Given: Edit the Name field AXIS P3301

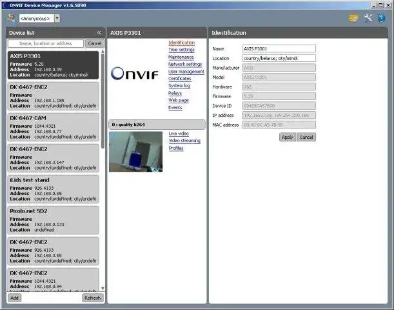Looking at the screenshot, I should tap(279, 48).
